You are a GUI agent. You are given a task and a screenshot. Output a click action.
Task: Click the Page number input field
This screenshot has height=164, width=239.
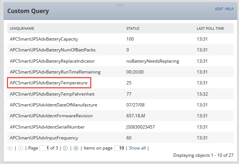point(44,148)
